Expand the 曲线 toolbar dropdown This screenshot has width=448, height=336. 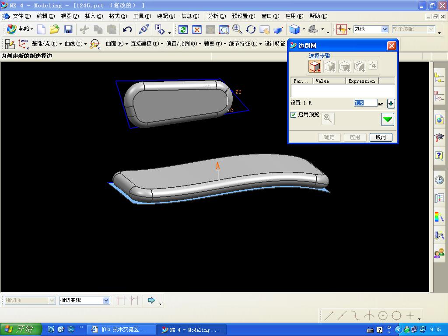coord(76,44)
